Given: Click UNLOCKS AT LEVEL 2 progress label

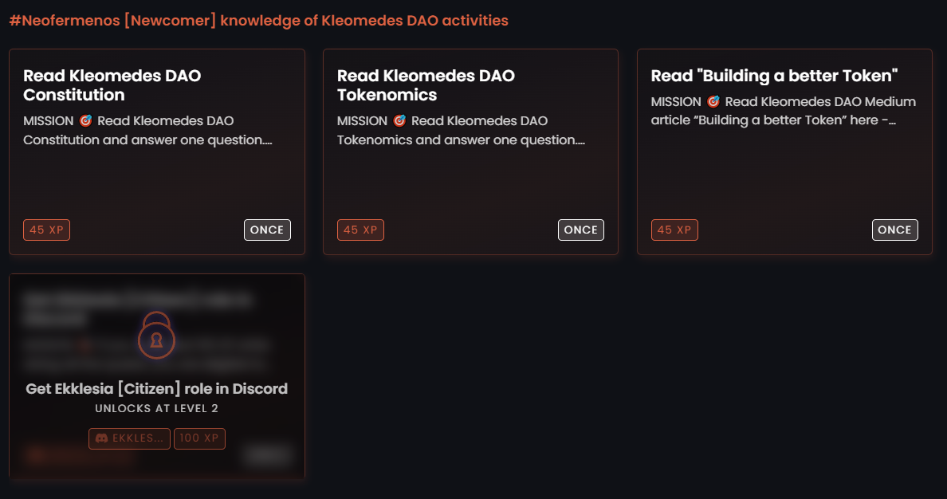Looking at the screenshot, I should (156, 407).
